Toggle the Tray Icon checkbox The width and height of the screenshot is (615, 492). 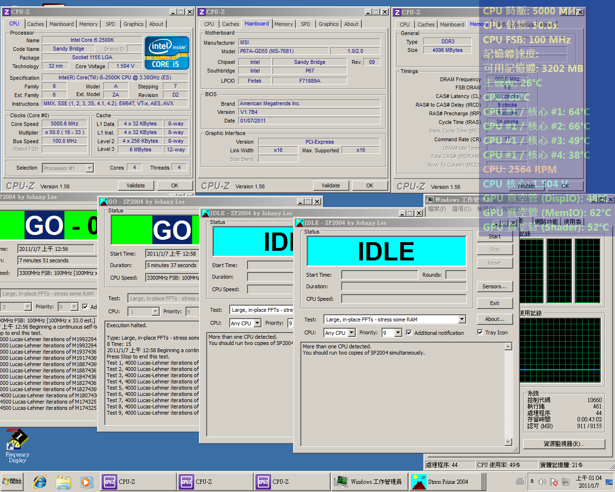[x=480, y=332]
